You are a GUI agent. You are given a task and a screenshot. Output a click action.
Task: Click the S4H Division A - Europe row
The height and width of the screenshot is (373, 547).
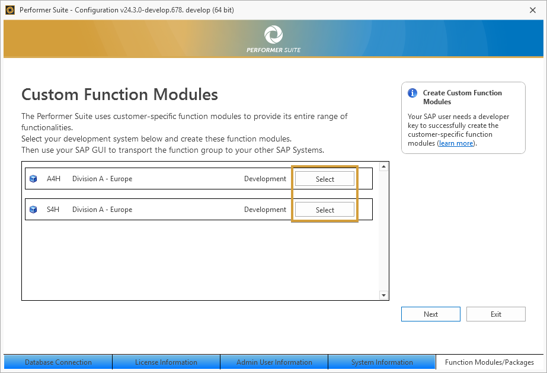coord(148,210)
